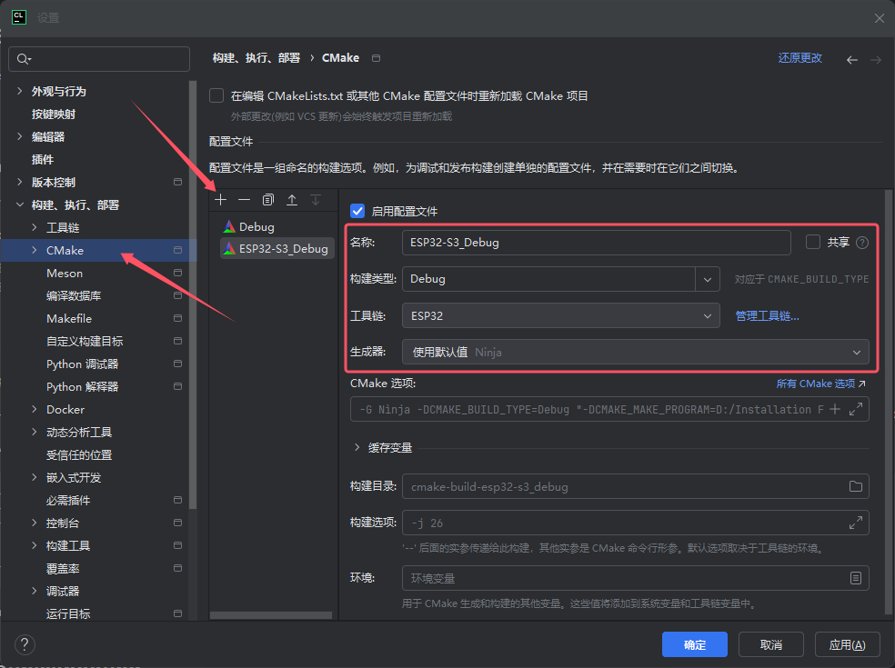
Task: Click the 构建、执行、部署 breadcrumb
Action: pos(256,58)
